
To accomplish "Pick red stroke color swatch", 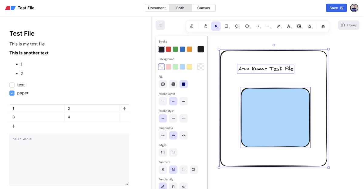I will (168, 49).
